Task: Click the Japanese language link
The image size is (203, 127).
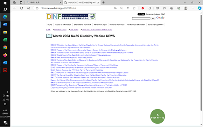Action: click(x=150, y=14)
